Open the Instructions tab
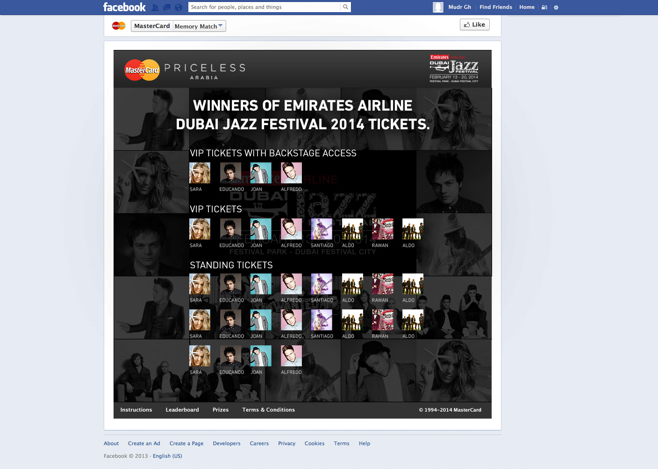Screen dimensions: 658x469 [x=136, y=410]
